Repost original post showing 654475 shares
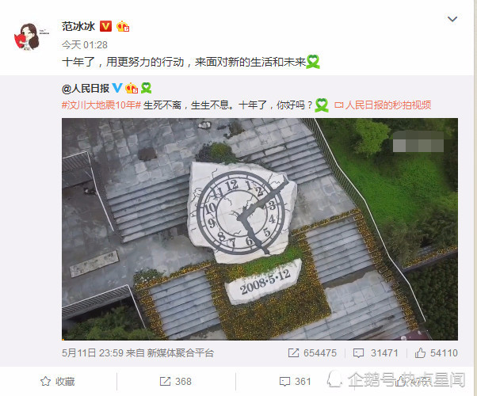The width and height of the screenshot is (477, 396). click(x=312, y=353)
